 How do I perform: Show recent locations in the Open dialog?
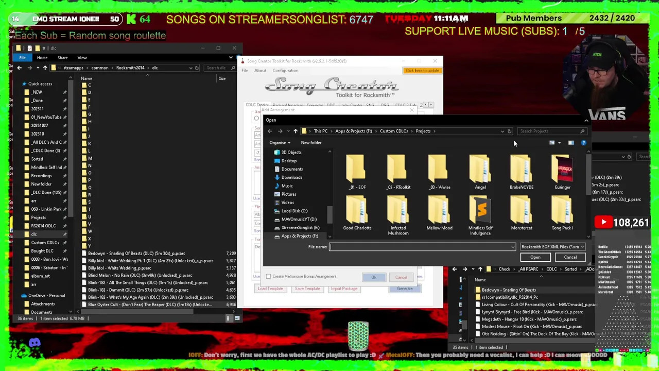click(288, 131)
